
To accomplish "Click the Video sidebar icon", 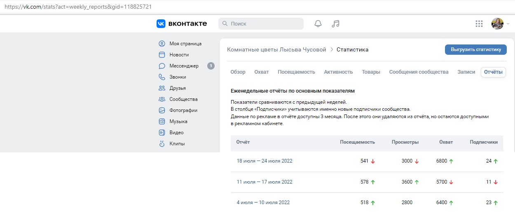I will pos(162,133).
